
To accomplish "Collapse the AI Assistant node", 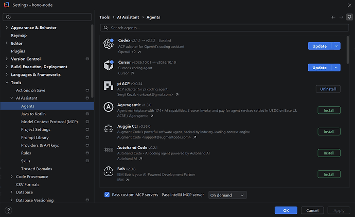I will tap(12, 98).
